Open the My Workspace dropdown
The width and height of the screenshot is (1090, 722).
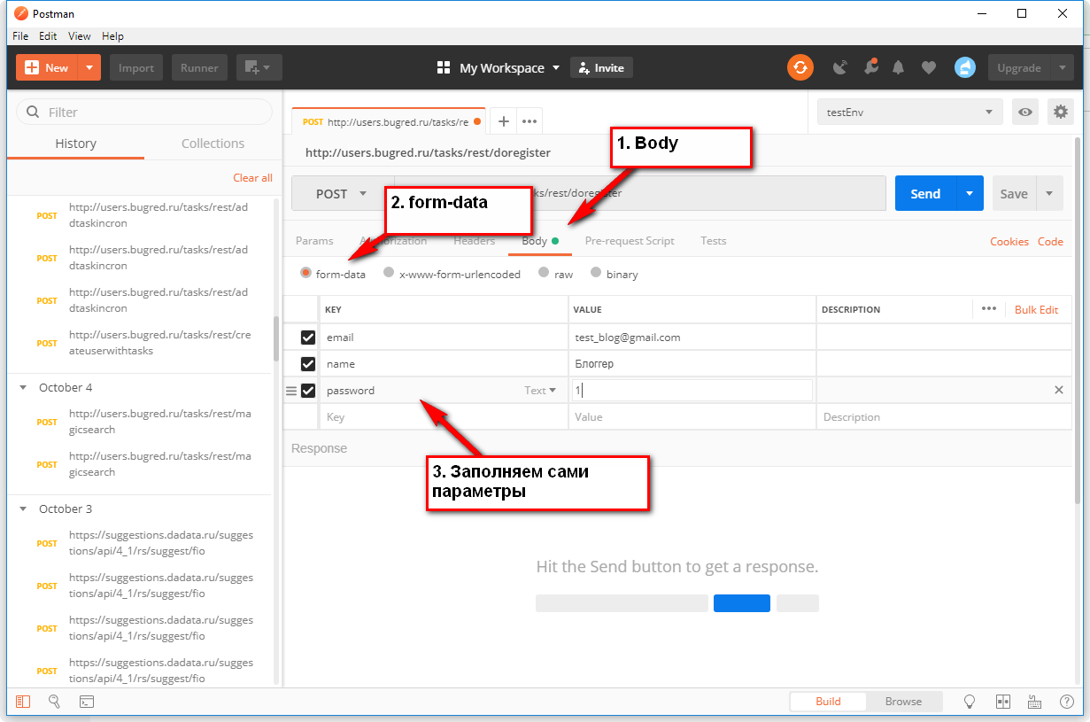pyautogui.click(x=499, y=68)
